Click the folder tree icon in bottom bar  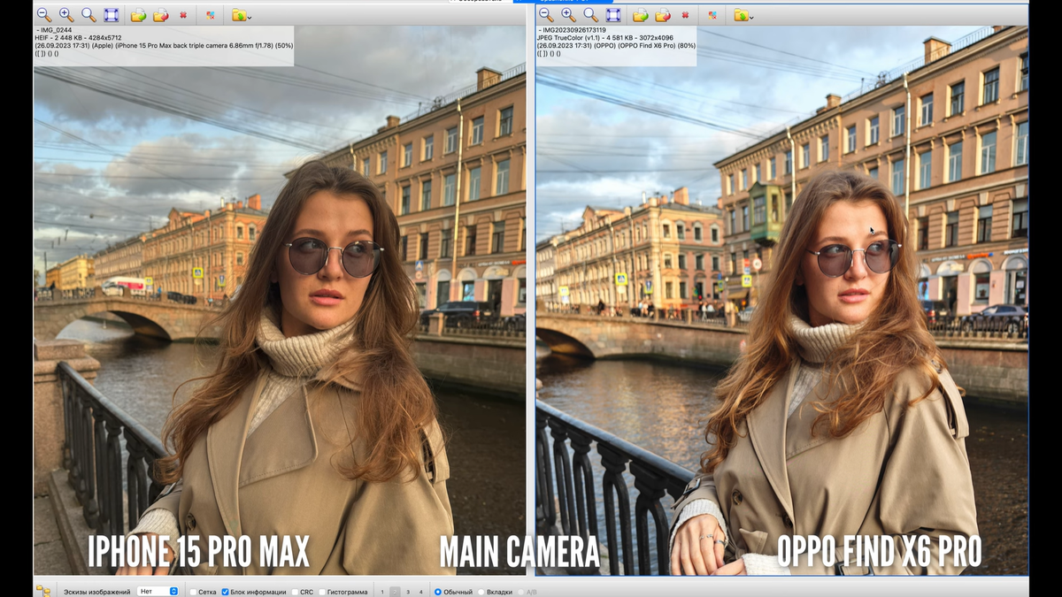[42, 591]
